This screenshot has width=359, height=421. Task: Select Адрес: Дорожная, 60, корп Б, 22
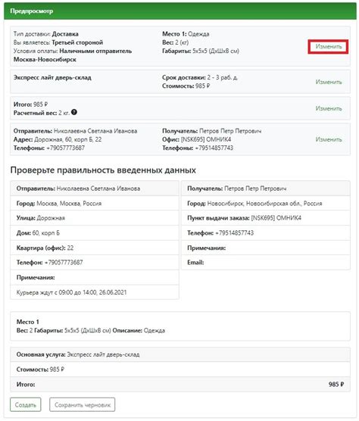(x=58, y=139)
